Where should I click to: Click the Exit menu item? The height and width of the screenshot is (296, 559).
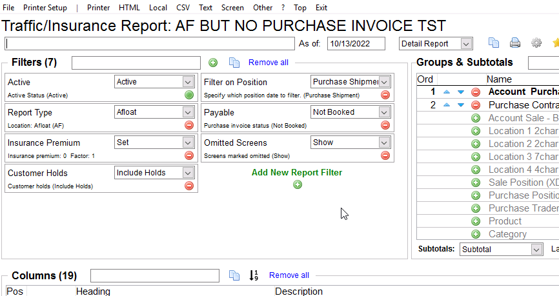point(321,8)
